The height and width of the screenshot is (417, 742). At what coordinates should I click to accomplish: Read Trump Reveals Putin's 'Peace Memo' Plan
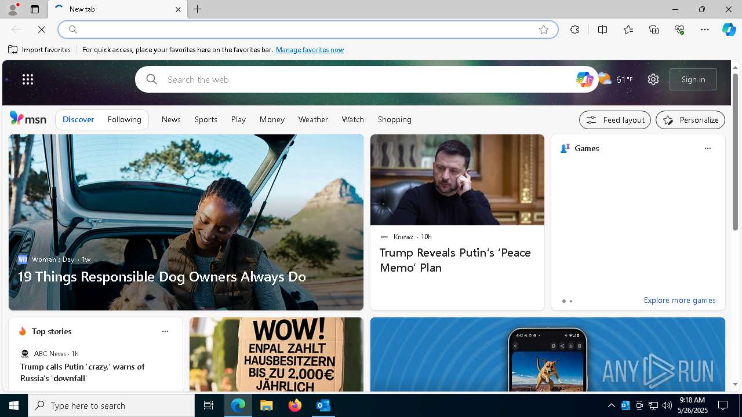[x=455, y=260]
